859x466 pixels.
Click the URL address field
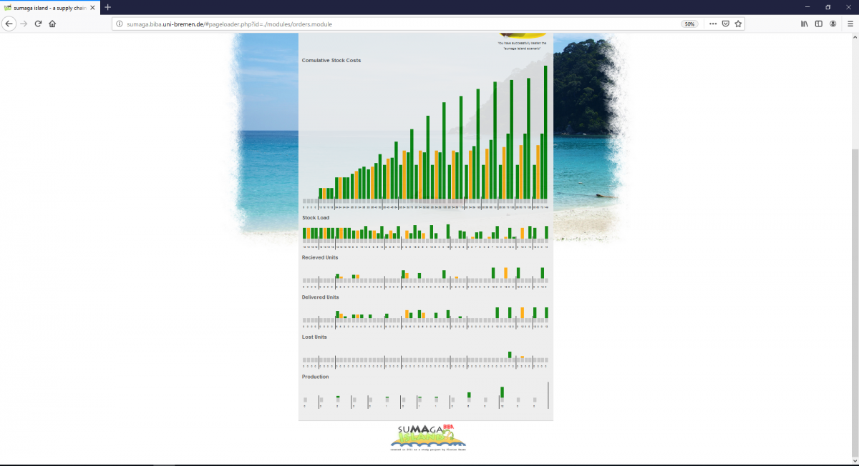tap(394, 24)
